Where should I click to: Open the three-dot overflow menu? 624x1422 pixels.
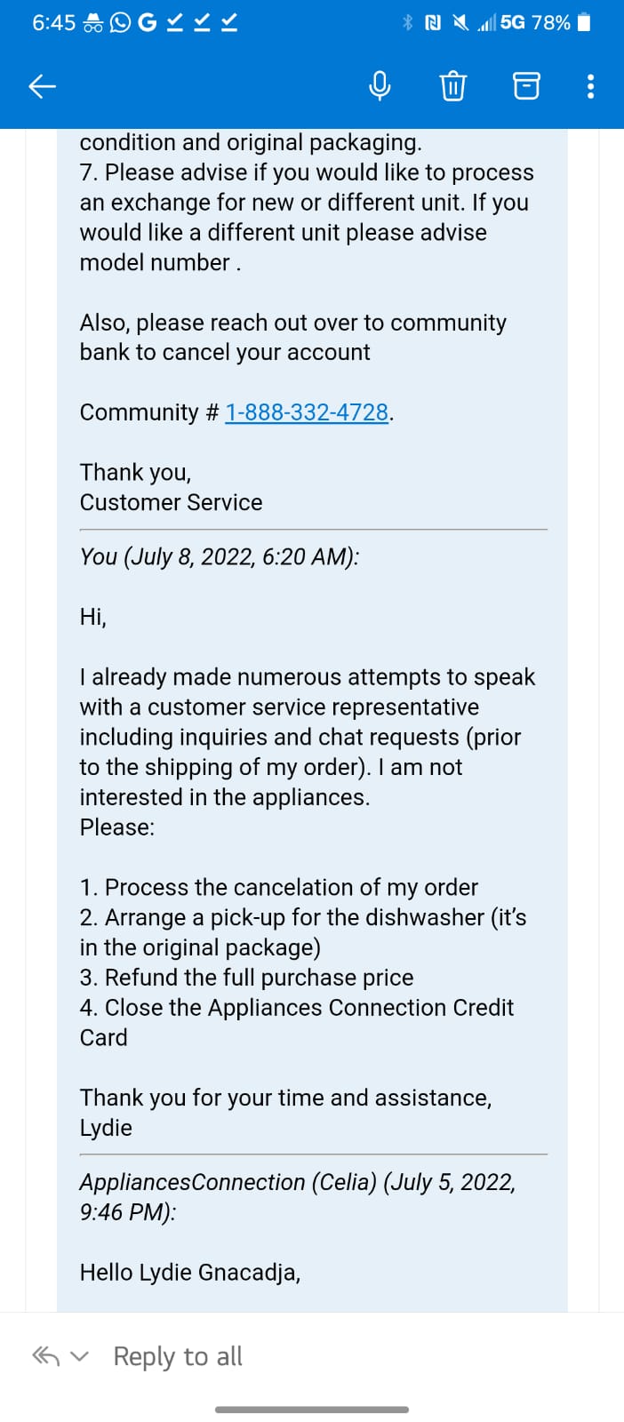tap(590, 86)
